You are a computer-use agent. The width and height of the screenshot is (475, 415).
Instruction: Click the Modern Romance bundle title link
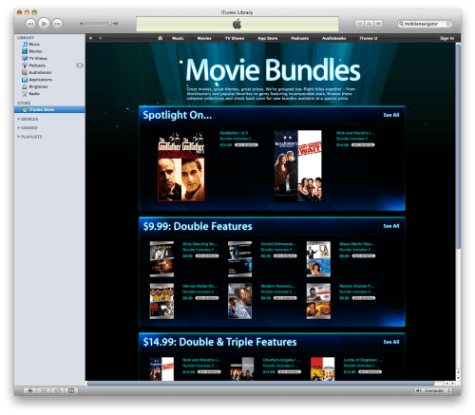pos(278,286)
